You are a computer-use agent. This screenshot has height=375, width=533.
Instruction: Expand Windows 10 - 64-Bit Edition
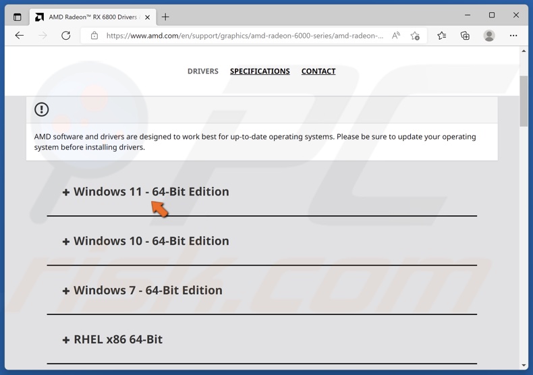point(146,241)
